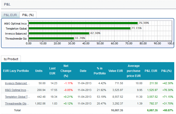Click the Templeton Global chart bar
This screenshot has width=176, height=114.
[80, 28]
